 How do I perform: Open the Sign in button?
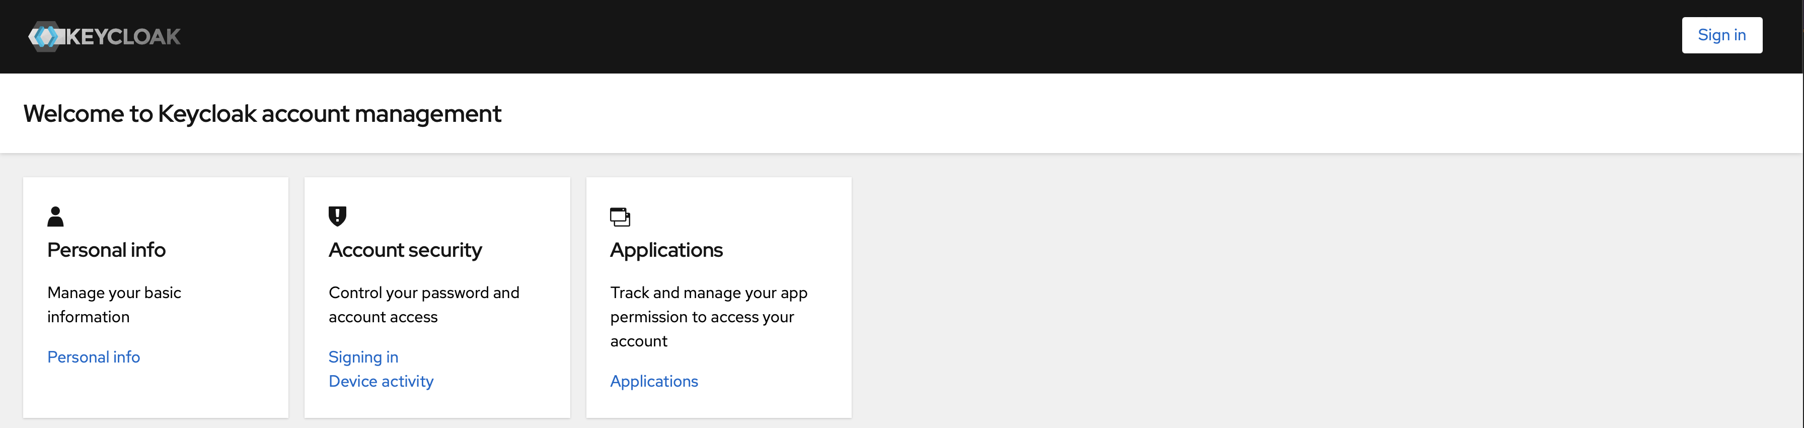click(x=1721, y=35)
